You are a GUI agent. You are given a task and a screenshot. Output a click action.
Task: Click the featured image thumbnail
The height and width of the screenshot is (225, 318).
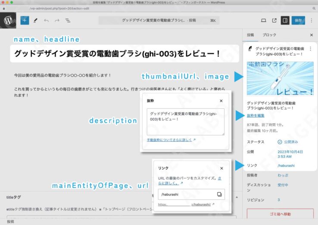(x=280, y=79)
